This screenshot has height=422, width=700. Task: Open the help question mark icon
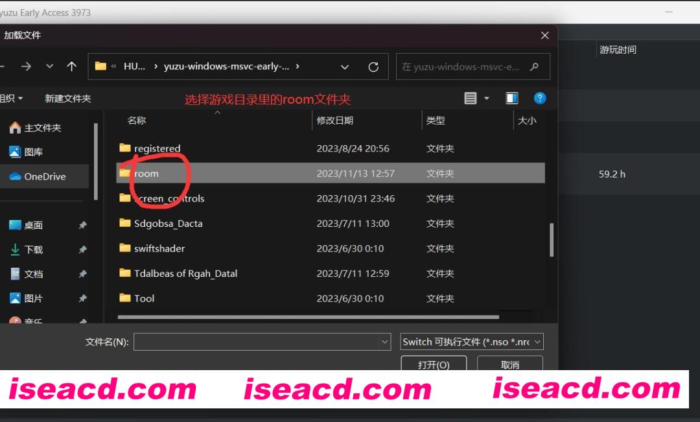(540, 99)
